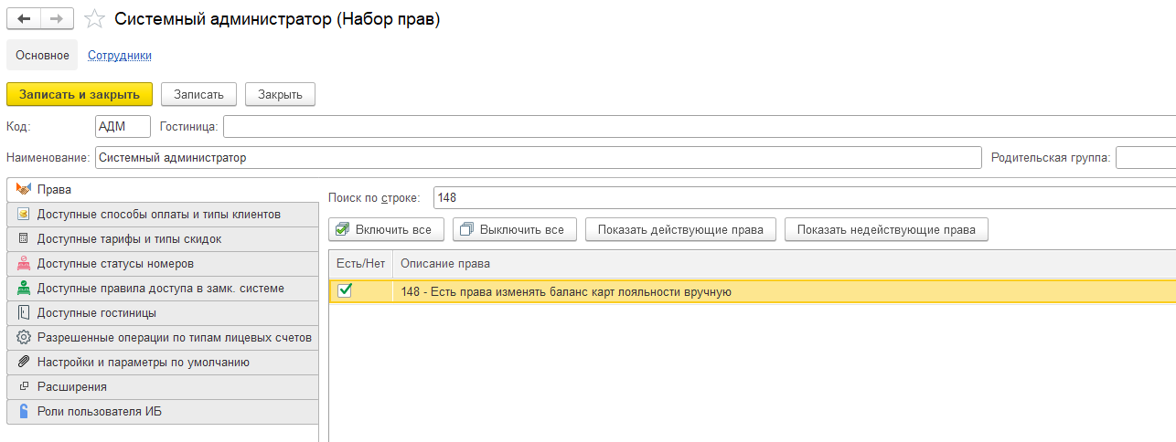Switch to Доступные правила доступа в замк. системе
This screenshot has height=442, width=1176.
click(160, 288)
